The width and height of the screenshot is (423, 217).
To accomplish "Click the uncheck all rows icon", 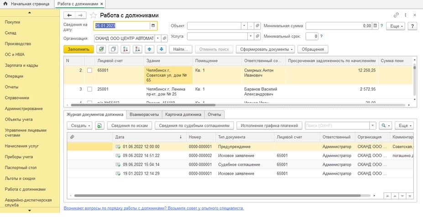I will 114,49.
